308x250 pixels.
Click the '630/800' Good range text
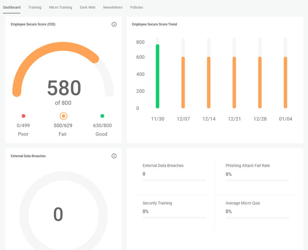(102, 125)
